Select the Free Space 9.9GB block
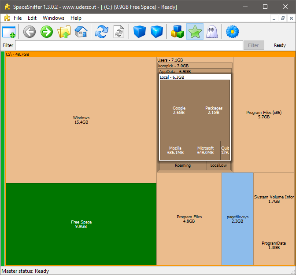 point(81,224)
